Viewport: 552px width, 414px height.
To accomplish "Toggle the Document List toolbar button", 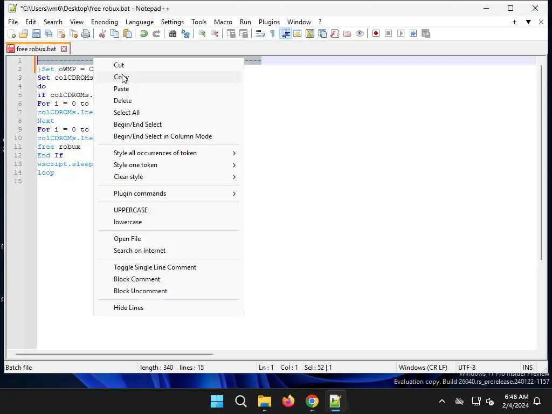I will (322, 33).
